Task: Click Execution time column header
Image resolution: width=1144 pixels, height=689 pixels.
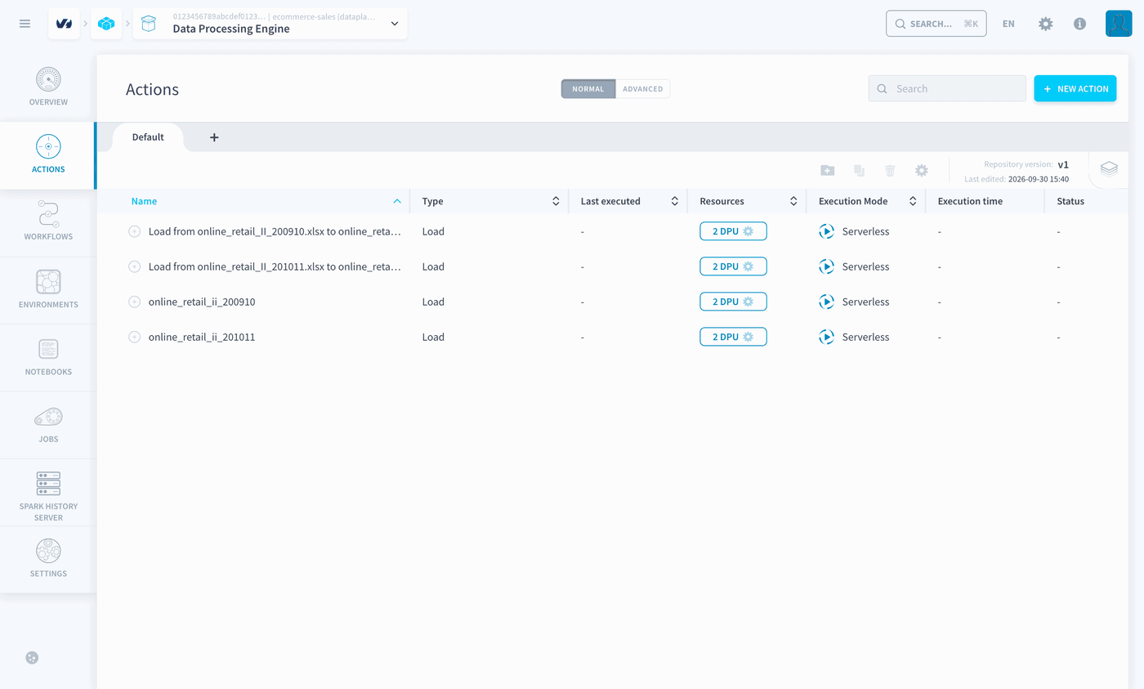Action: (x=970, y=201)
